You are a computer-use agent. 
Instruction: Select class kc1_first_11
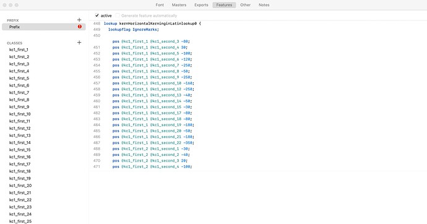click(x=20, y=121)
